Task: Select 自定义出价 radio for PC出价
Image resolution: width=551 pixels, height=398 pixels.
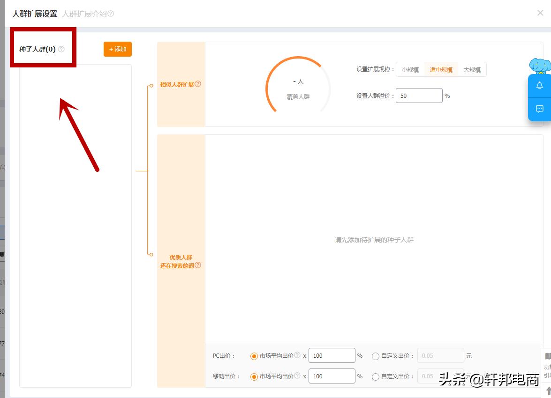Action: point(376,356)
